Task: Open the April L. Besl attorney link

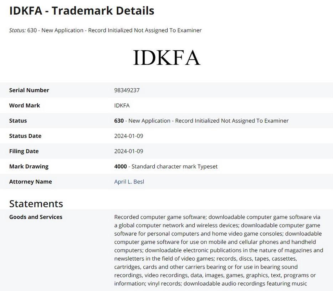Action: (x=129, y=182)
